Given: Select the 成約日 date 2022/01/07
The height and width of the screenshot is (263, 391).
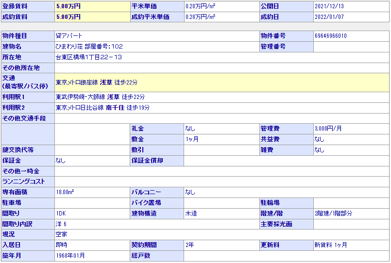Looking at the screenshot, I should tap(329, 17).
